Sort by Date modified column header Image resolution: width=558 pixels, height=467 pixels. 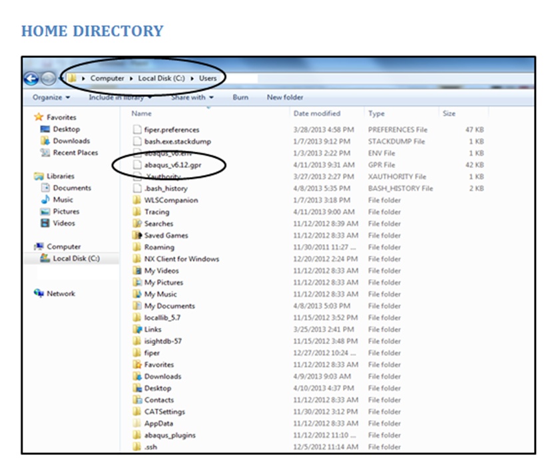click(x=317, y=113)
